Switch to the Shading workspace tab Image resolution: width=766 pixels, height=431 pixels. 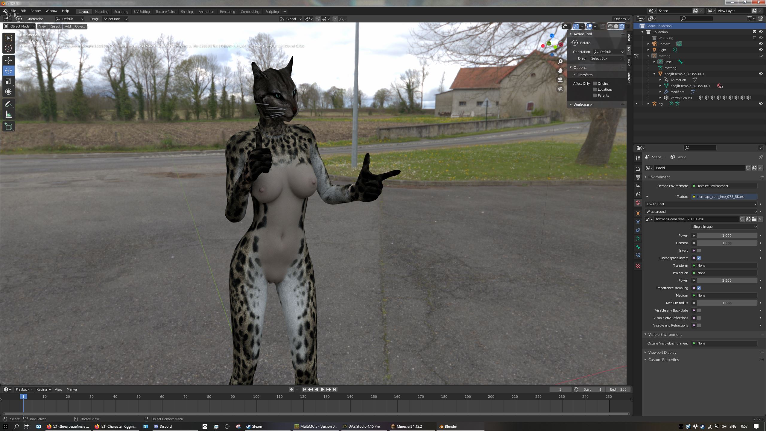click(187, 12)
